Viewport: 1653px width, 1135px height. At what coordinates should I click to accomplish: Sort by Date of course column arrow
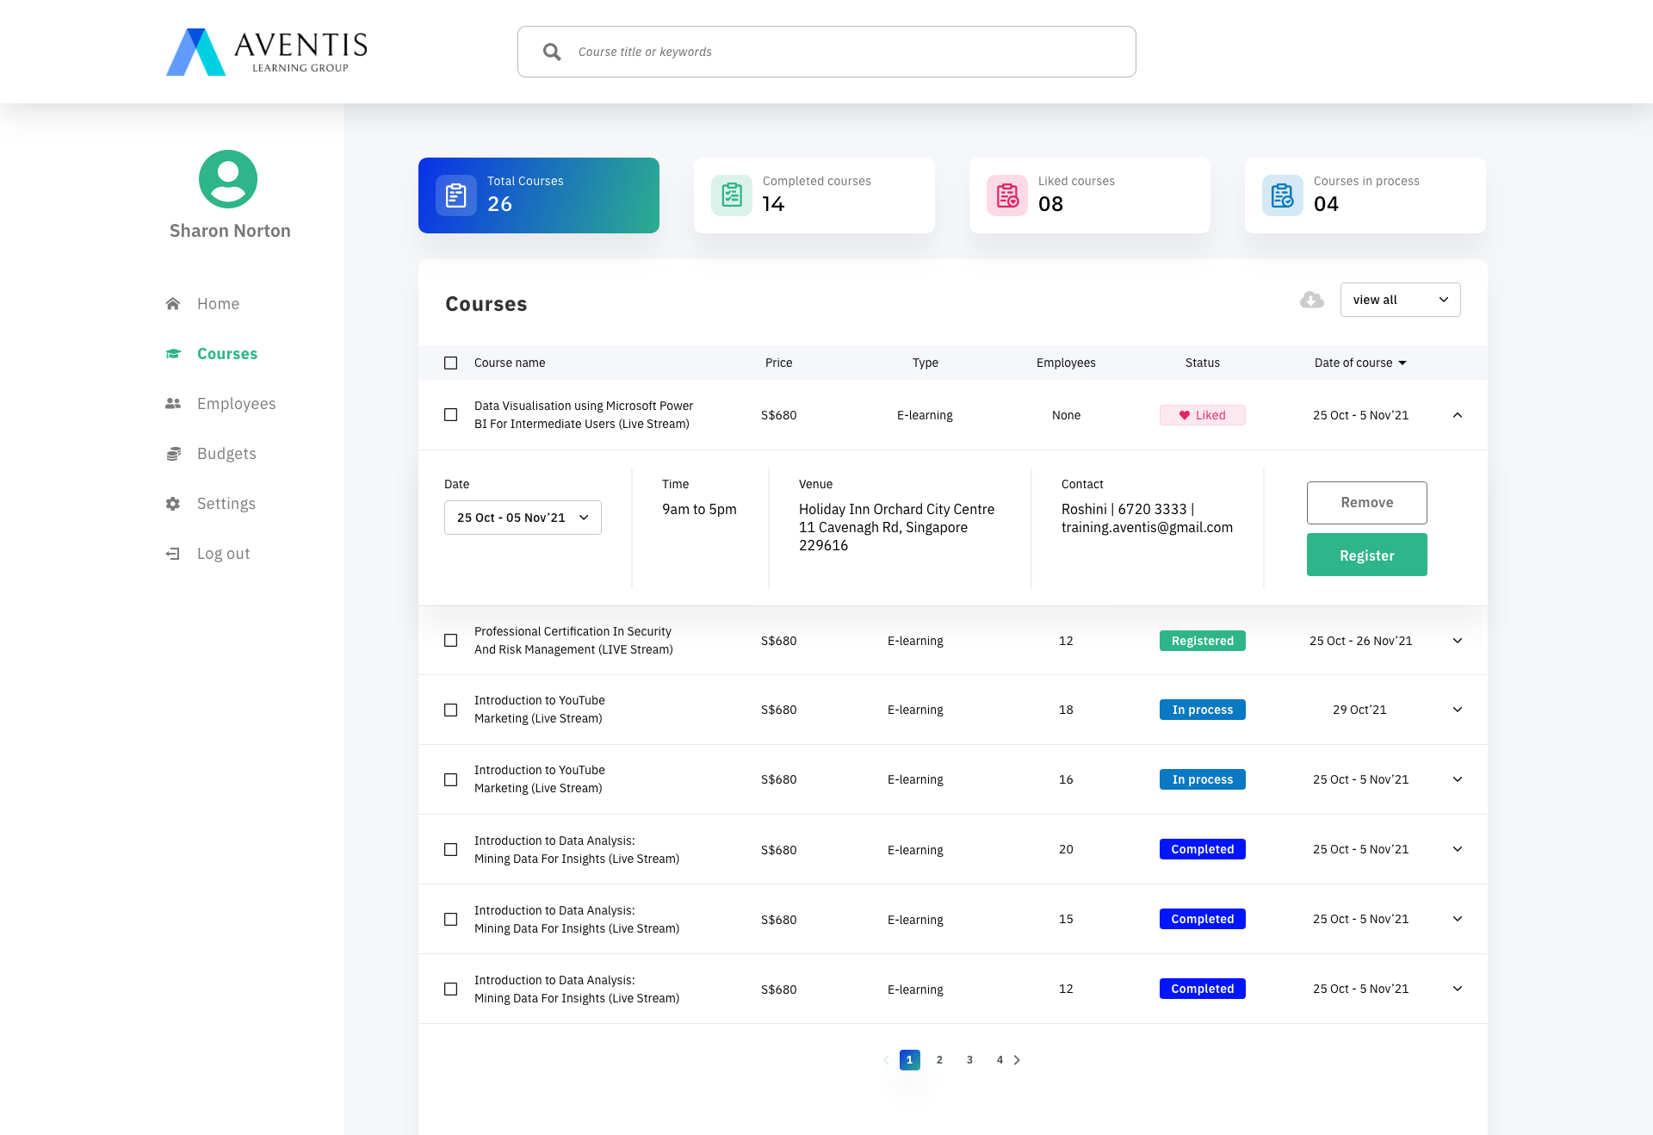coord(1402,363)
